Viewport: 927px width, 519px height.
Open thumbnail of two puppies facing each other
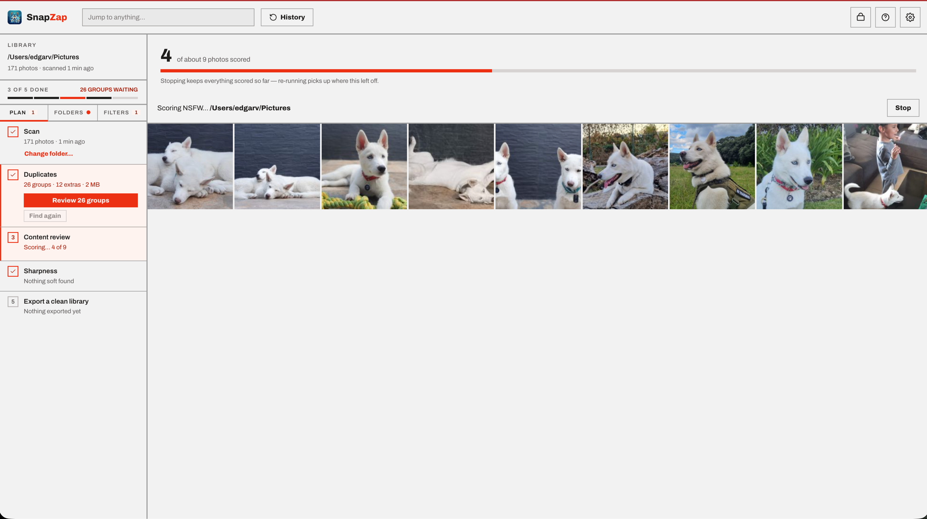[x=538, y=166]
